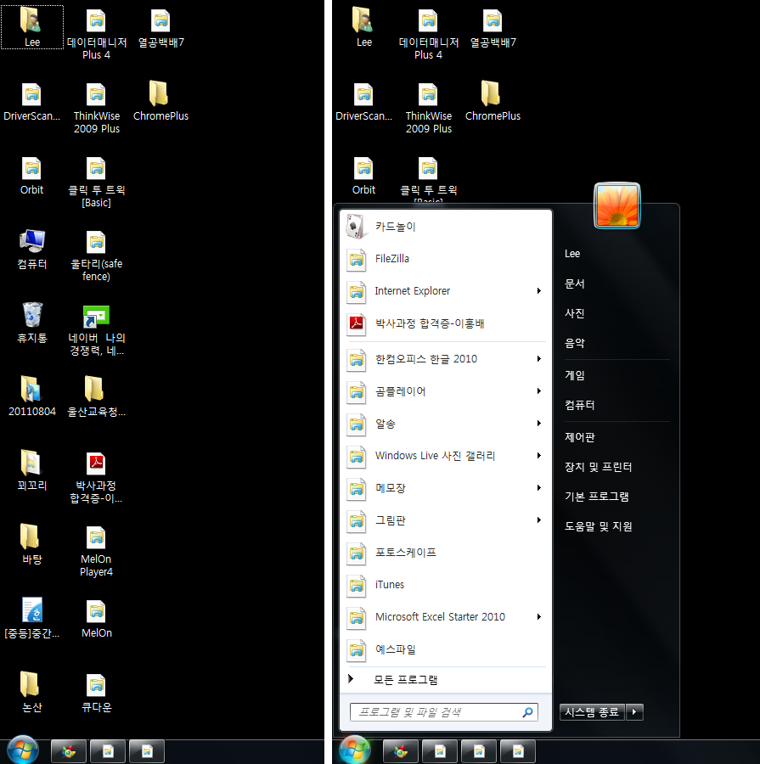
Task: Expand the 곰플레이어 jump list arrow
Action: [x=538, y=391]
